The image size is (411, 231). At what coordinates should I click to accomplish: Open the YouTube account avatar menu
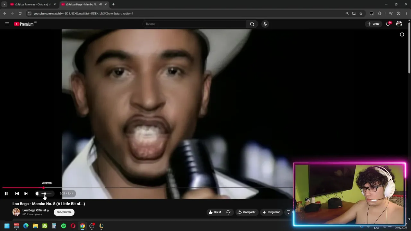(399, 24)
